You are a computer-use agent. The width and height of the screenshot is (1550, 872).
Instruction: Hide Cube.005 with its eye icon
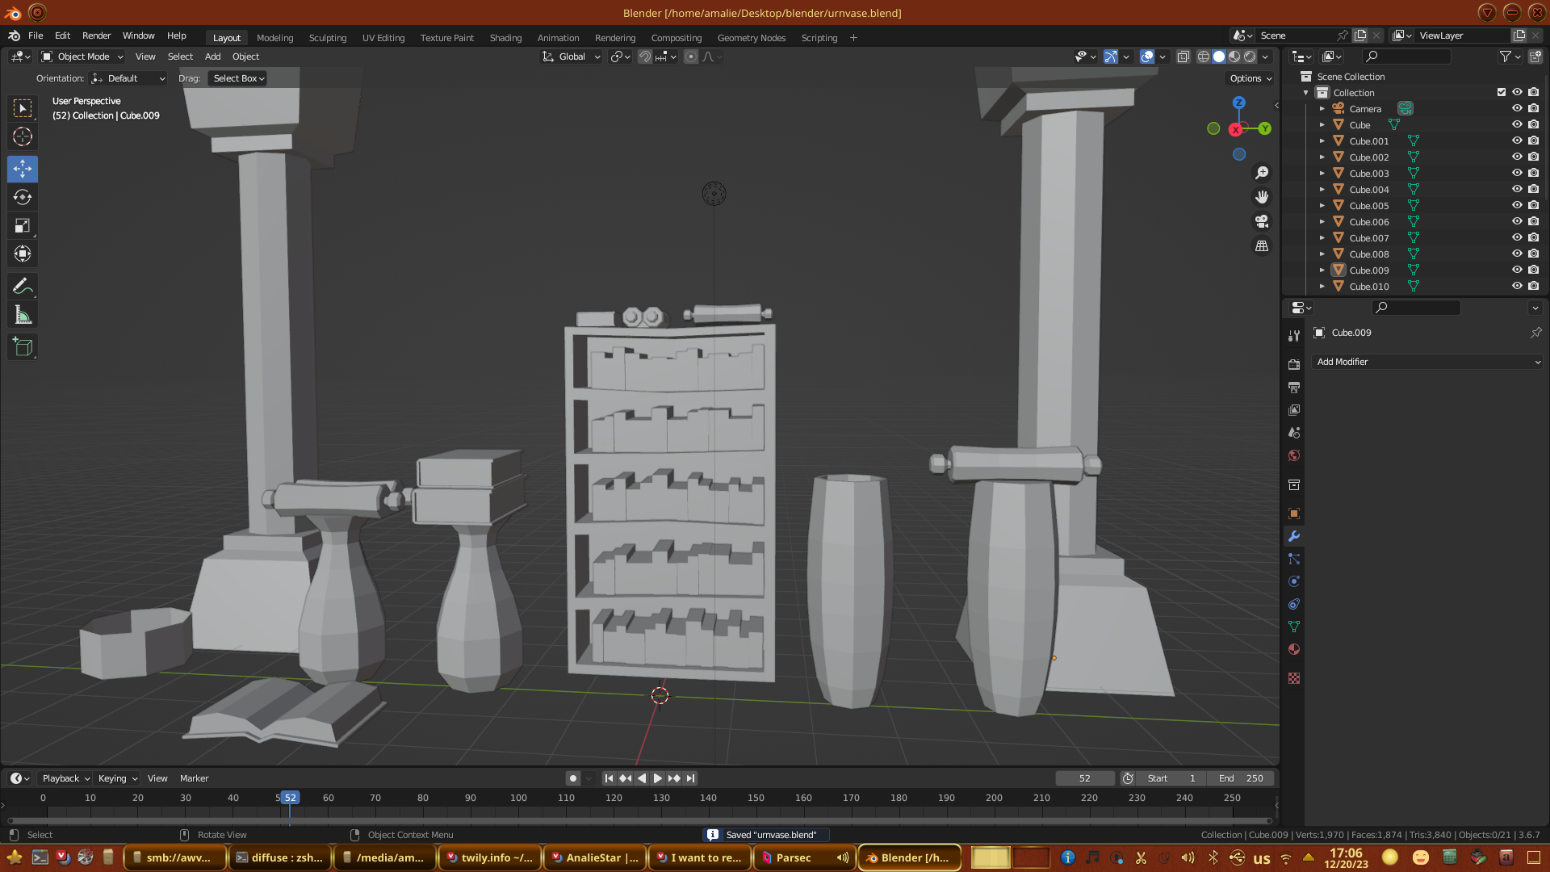point(1517,205)
